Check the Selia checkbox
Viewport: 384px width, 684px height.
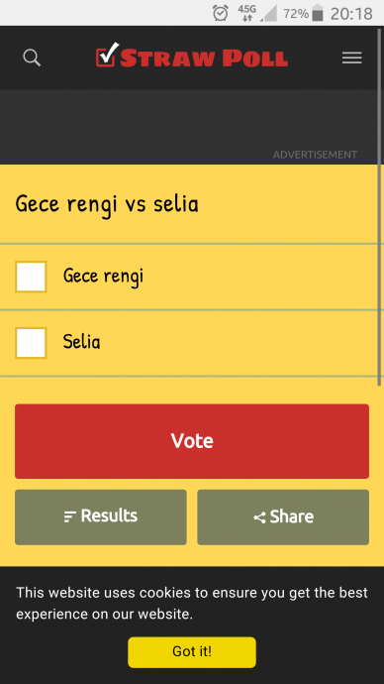point(31,343)
